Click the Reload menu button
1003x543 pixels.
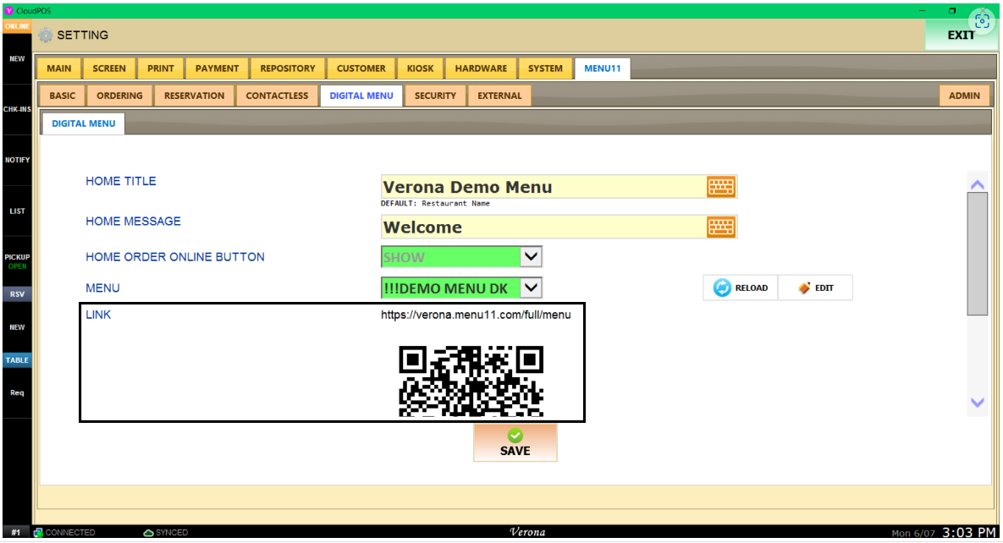tap(741, 288)
